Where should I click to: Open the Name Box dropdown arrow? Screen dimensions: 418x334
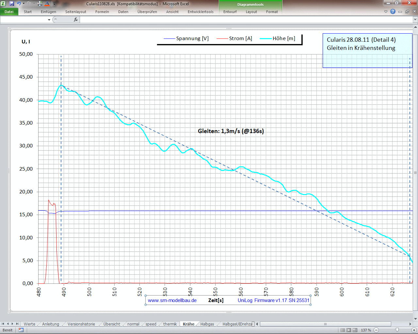click(49, 20)
